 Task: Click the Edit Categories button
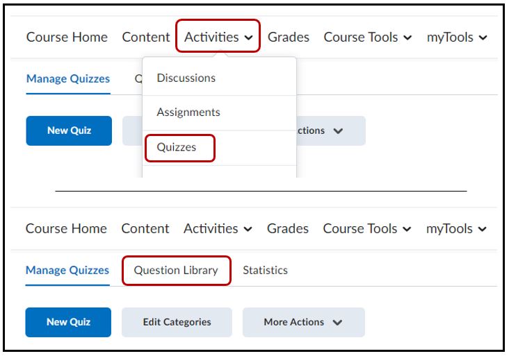coord(177,322)
